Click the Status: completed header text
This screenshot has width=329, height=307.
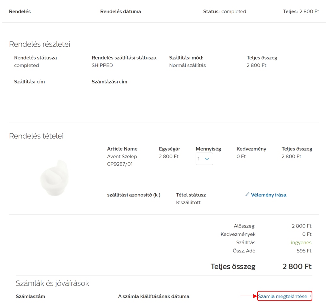[x=224, y=11]
